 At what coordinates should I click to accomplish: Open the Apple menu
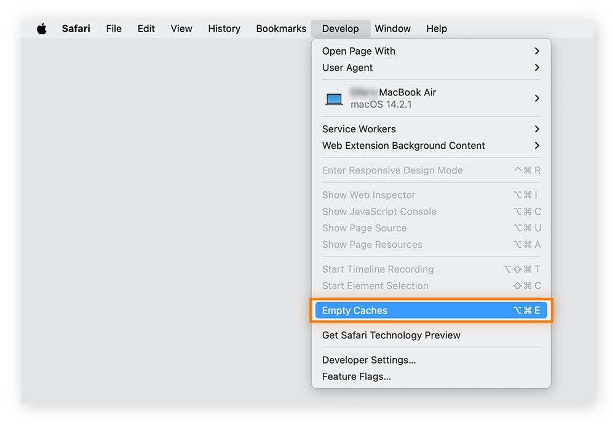click(x=42, y=29)
